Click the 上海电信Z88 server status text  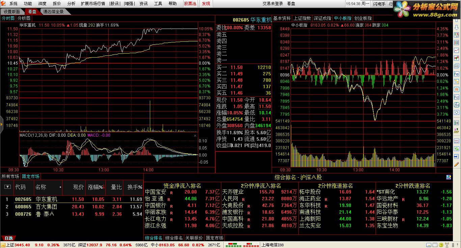(x=272, y=245)
